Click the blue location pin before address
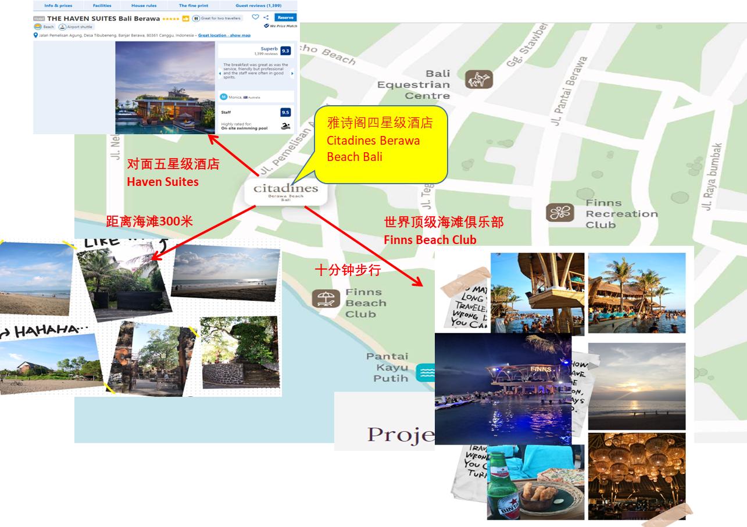The width and height of the screenshot is (747, 527). pos(36,35)
